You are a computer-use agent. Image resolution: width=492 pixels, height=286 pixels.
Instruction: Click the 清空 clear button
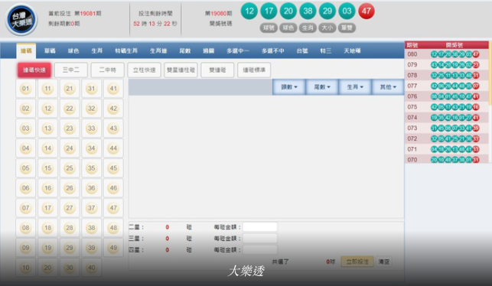(x=384, y=262)
